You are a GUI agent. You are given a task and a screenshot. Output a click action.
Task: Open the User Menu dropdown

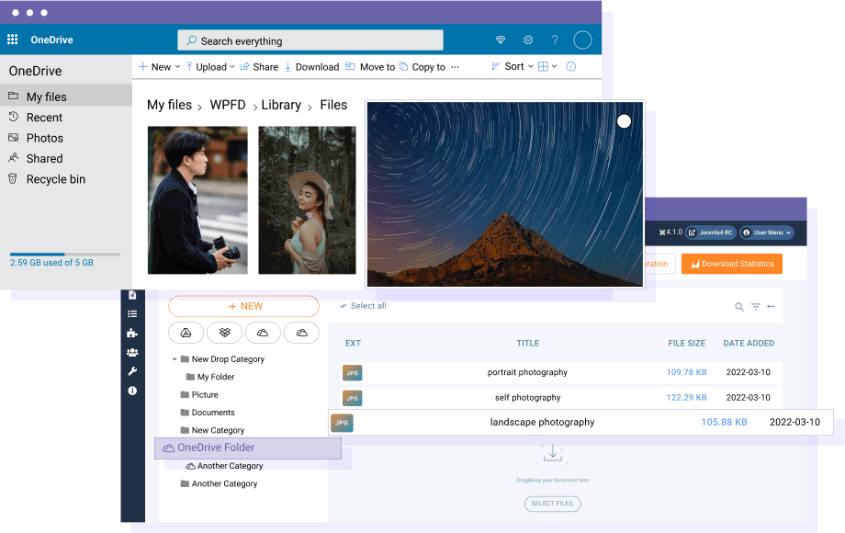pyautogui.click(x=767, y=232)
